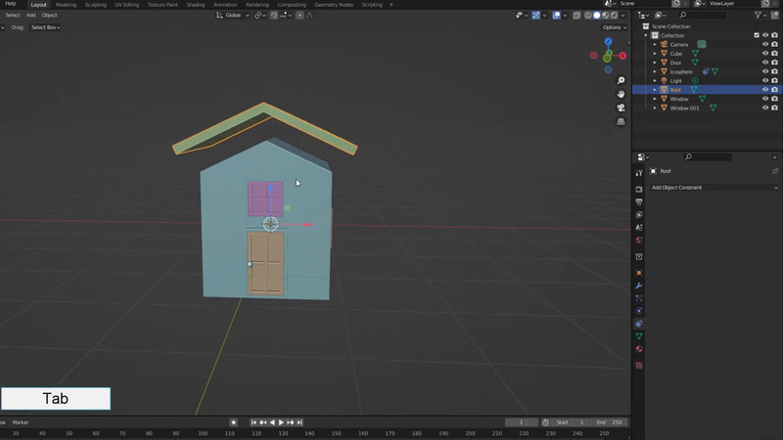Open the Object Data green triangle tab
This screenshot has height=440, width=783.
point(639,336)
